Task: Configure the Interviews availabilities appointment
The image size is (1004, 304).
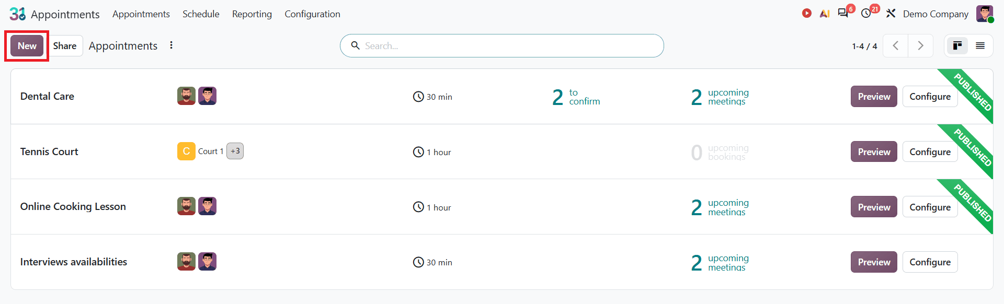Action: [930, 262]
